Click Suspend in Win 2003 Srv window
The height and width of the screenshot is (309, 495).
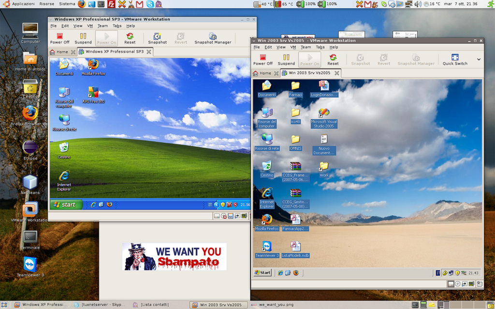tap(286, 59)
